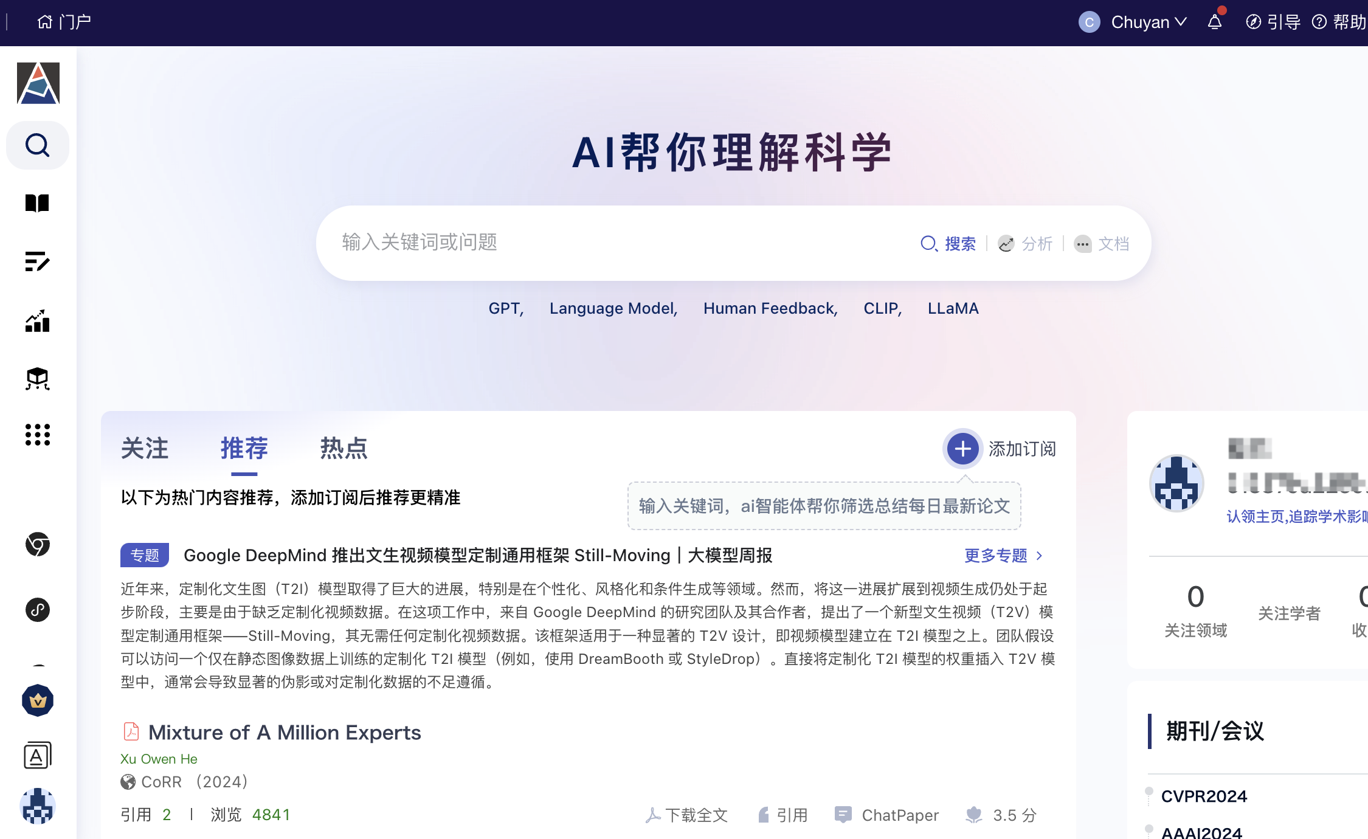Click the nine-dot apps grid icon

(37, 435)
